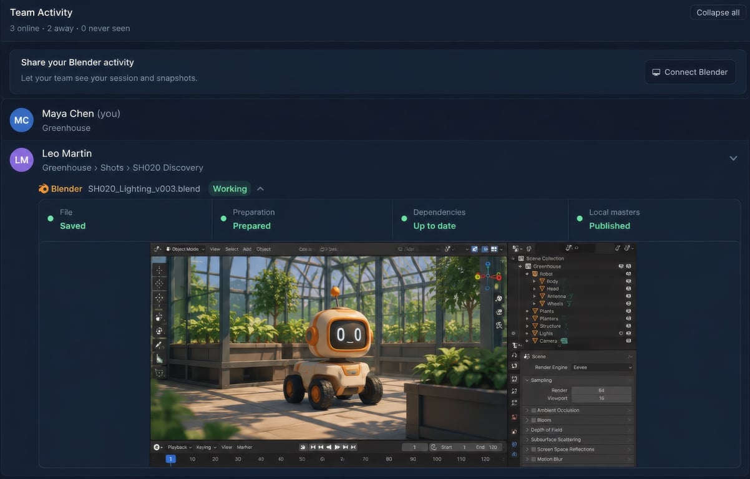750x479 pixels.
Task: Click the playhead marker at frame 1
Action: [170, 459]
